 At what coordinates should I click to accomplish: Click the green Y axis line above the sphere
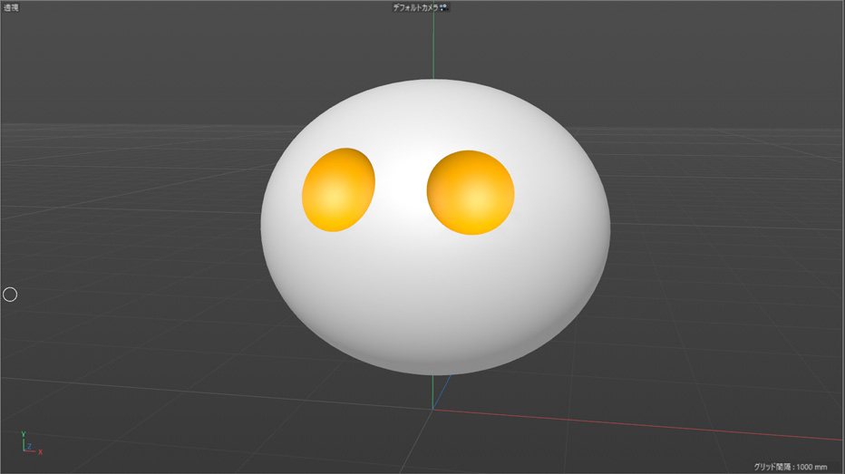coord(433,45)
